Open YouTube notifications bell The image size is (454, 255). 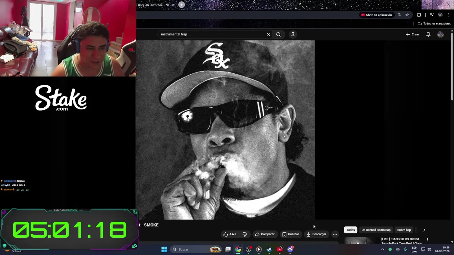tap(428, 34)
